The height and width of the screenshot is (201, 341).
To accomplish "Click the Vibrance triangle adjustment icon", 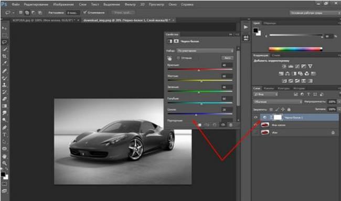I will tap(311, 66).
